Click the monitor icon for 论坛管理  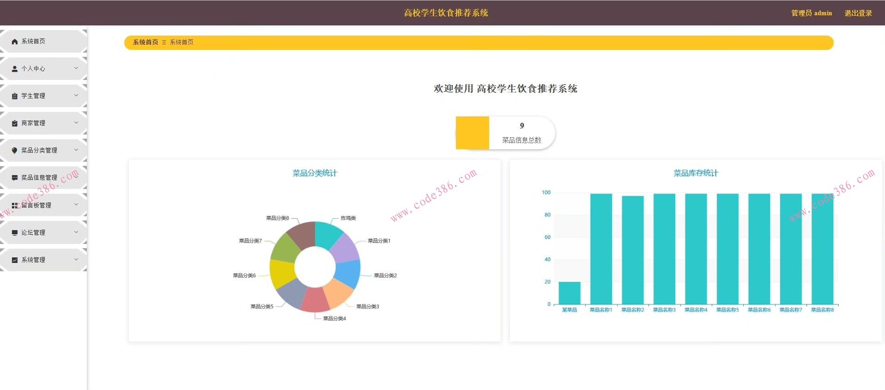(x=15, y=233)
